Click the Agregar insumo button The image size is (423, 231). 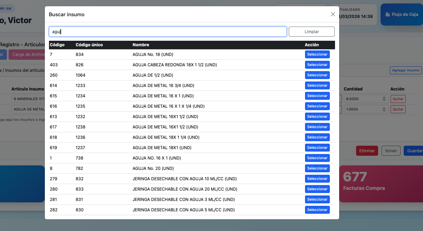(406, 70)
